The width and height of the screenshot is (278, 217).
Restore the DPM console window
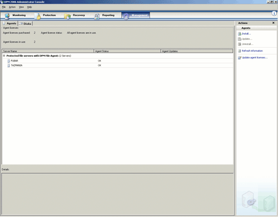(x=272, y=2)
